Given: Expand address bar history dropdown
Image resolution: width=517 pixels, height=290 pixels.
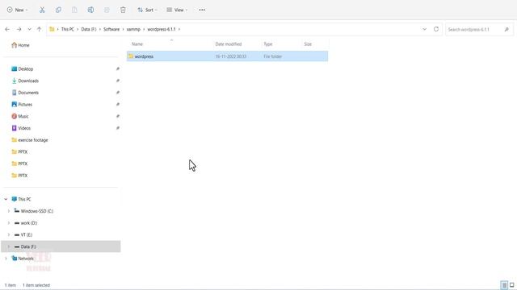Looking at the screenshot, I should 424,29.
